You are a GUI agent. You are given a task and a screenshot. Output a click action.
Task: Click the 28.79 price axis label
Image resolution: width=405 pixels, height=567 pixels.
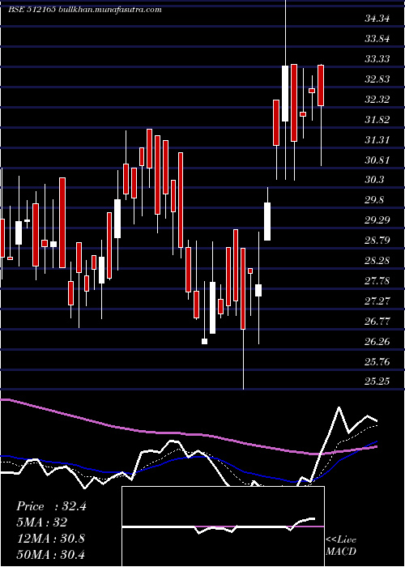377,241
